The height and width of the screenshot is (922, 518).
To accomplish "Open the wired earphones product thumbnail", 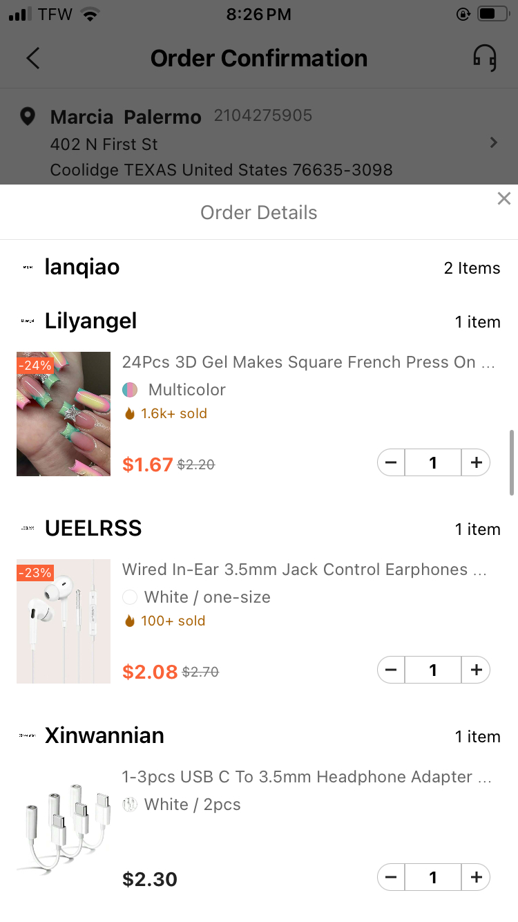I will coord(64,621).
